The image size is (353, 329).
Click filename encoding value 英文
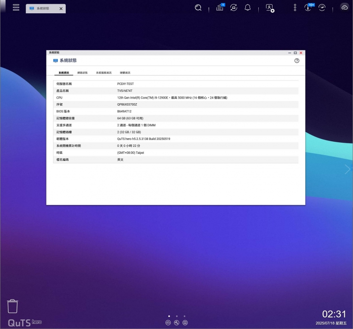pos(120,160)
